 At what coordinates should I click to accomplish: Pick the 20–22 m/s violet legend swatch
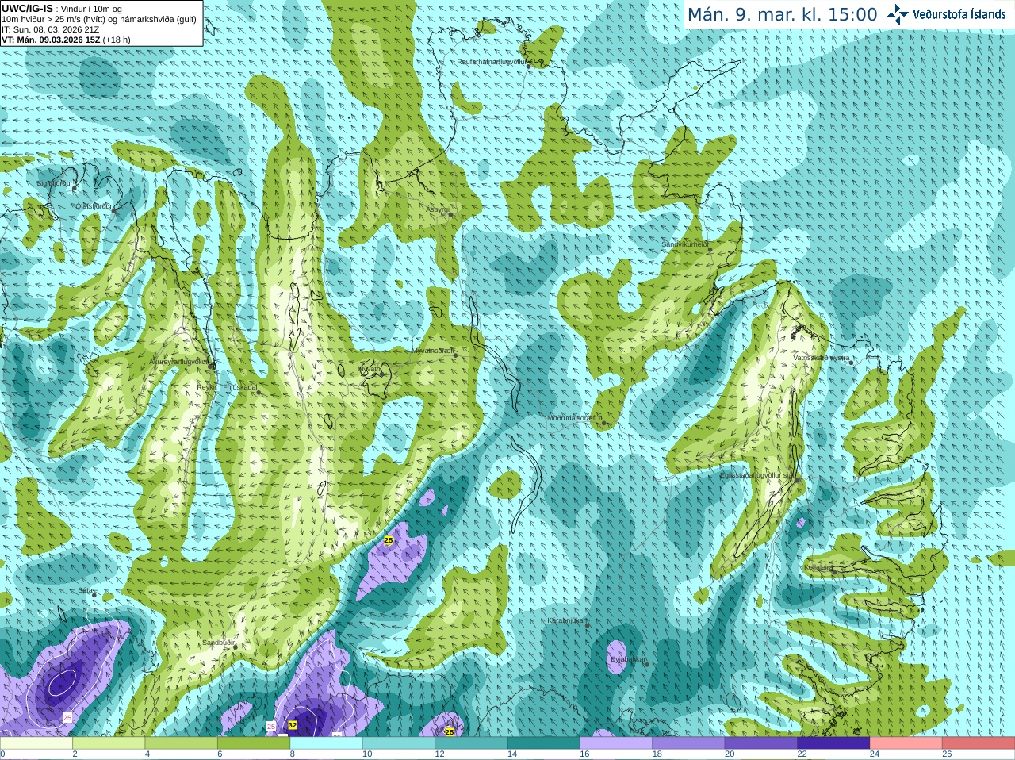coord(761,743)
